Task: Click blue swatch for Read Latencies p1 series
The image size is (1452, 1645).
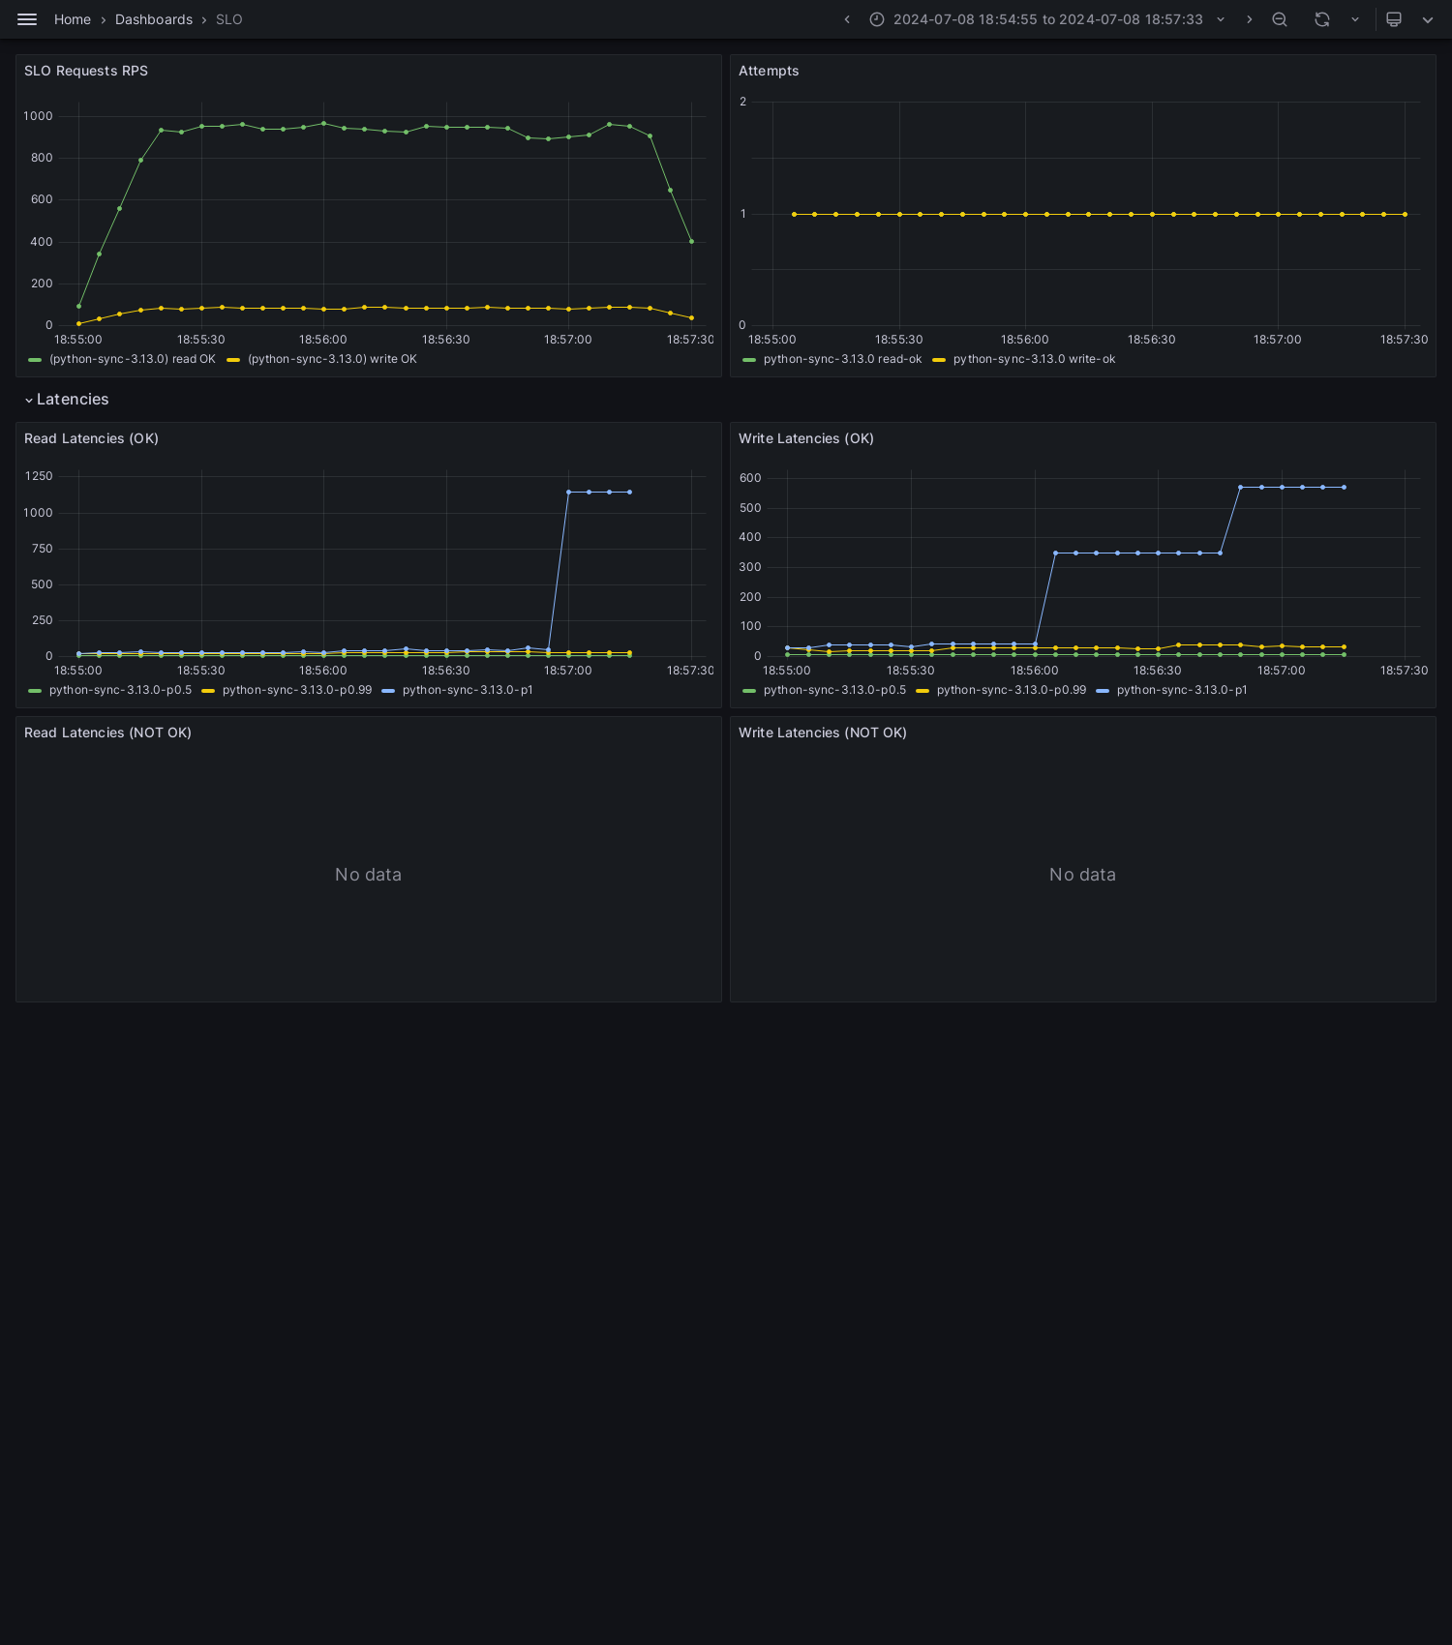Action: (x=388, y=691)
